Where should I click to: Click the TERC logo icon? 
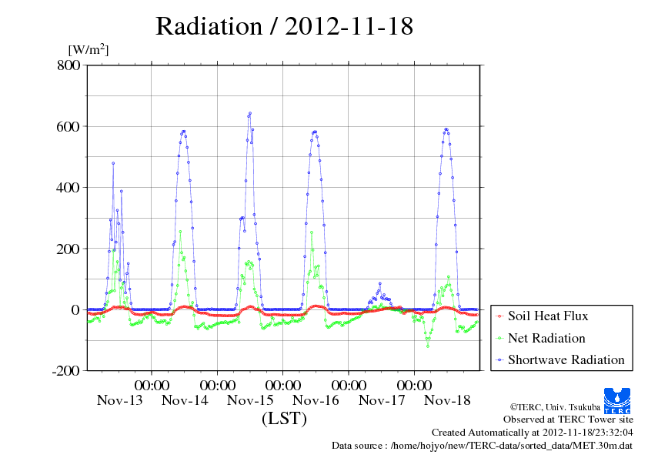pos(617,400)
